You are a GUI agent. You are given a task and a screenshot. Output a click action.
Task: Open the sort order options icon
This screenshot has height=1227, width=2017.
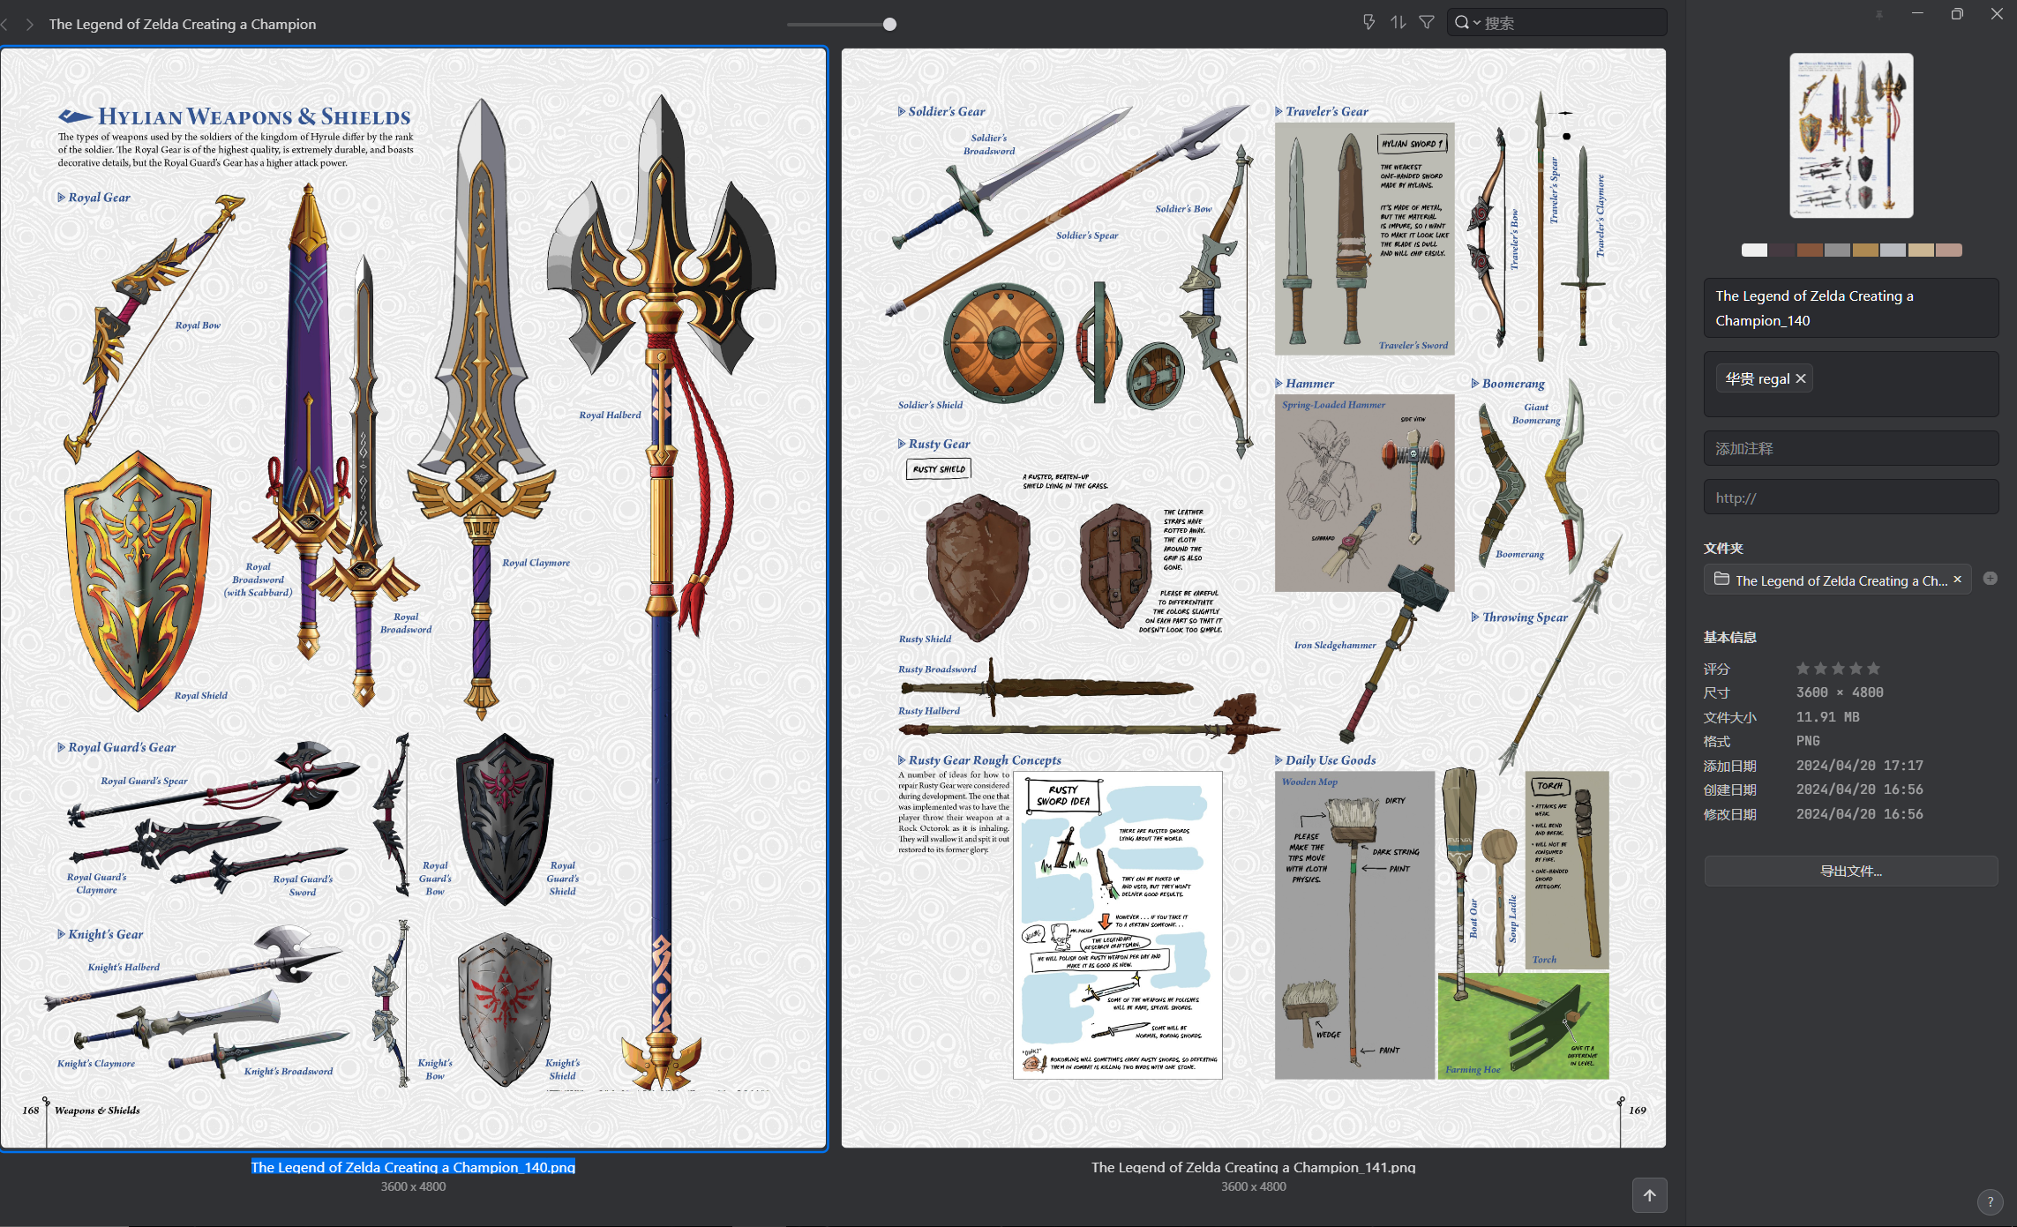pyautogui.click(x=1398, y=22)
